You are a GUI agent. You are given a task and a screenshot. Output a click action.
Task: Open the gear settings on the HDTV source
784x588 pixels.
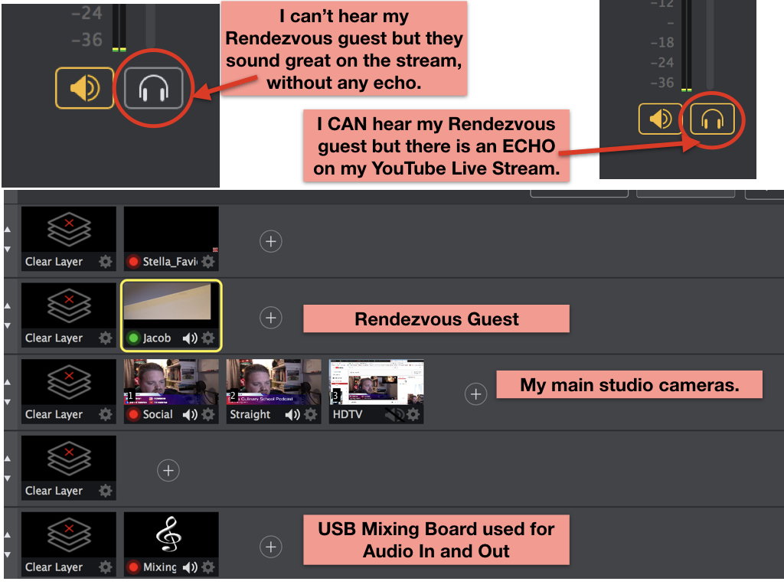(x=411, y=414)
